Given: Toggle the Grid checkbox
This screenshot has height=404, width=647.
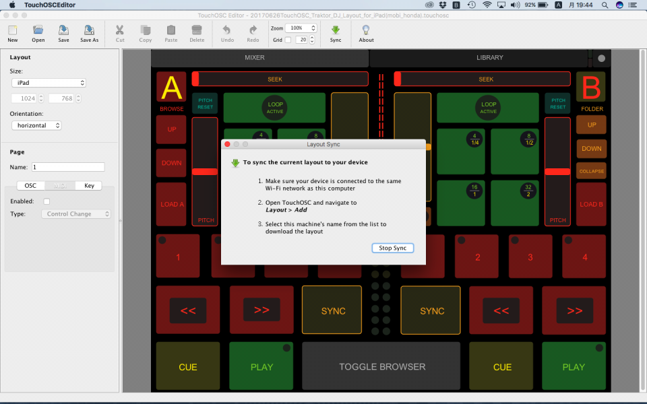Looking at the screenshot, I should pos(288,40).
